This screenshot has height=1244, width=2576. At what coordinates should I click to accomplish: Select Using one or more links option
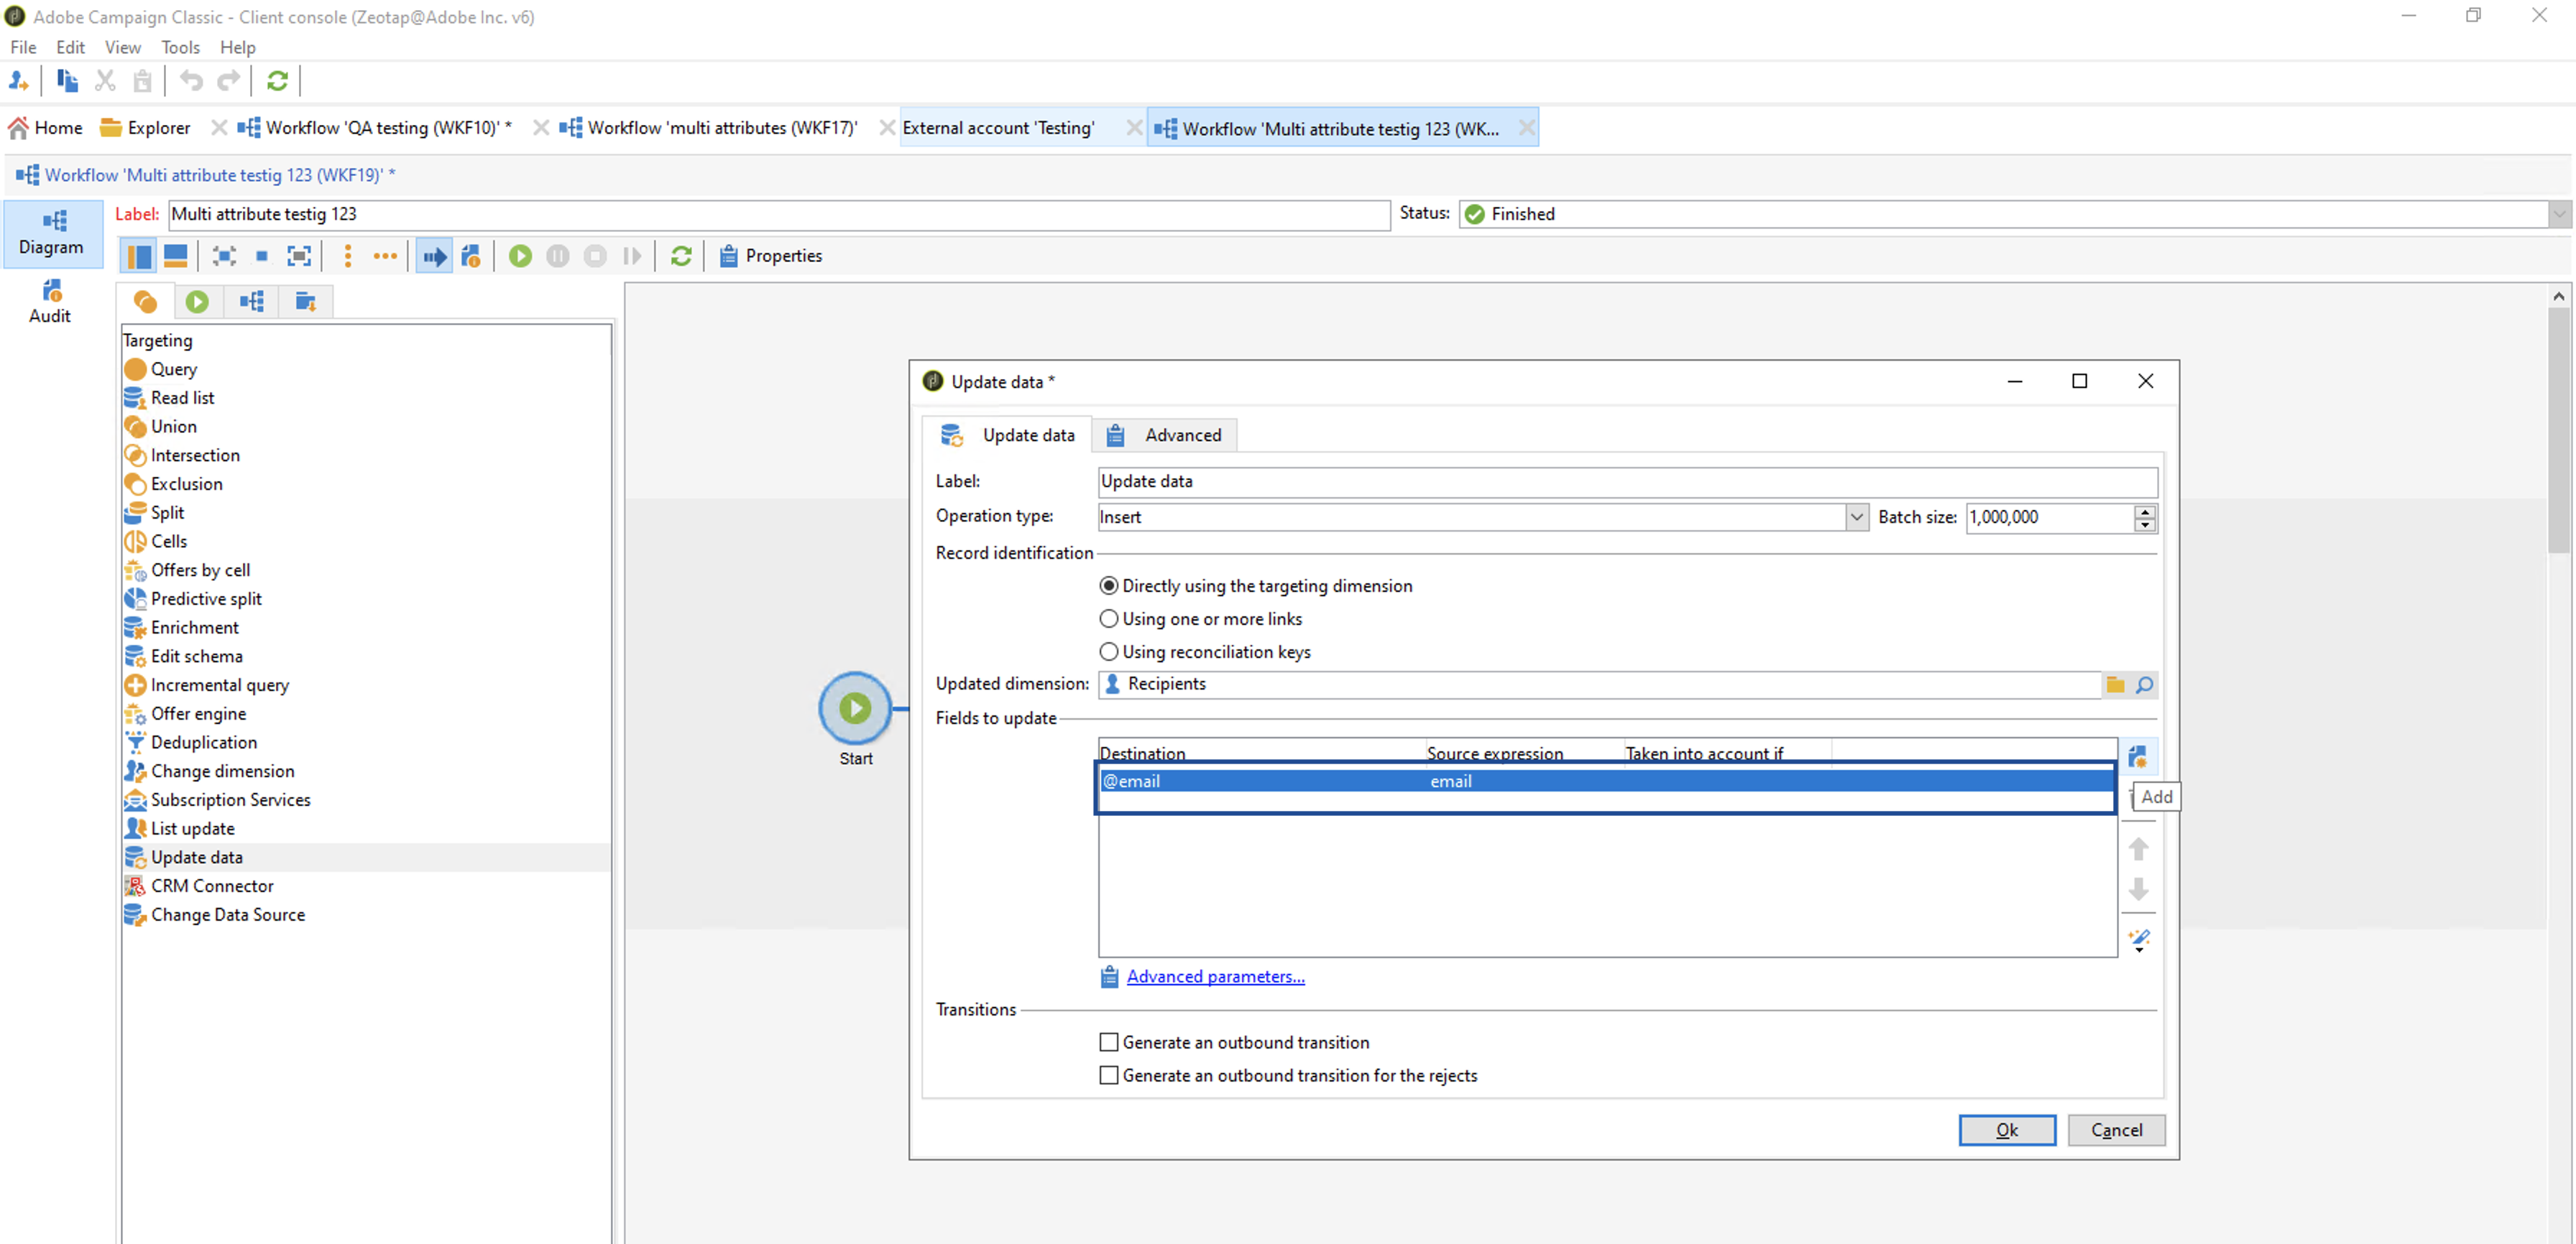coord(1109,618)
